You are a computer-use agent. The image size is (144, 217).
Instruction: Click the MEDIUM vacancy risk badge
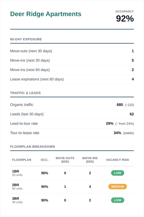click(x=118, y=186)
